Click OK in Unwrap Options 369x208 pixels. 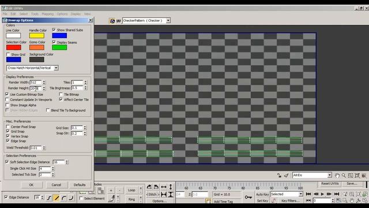[31, 185]
